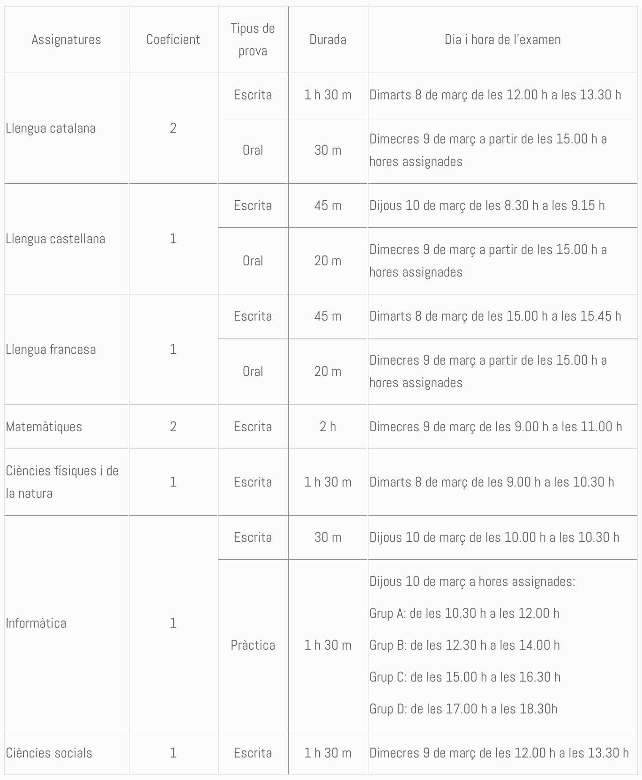Click the Assignatures column header
Image resolution: width=642 pixels, height=780 pixels.
pos(66,39)
